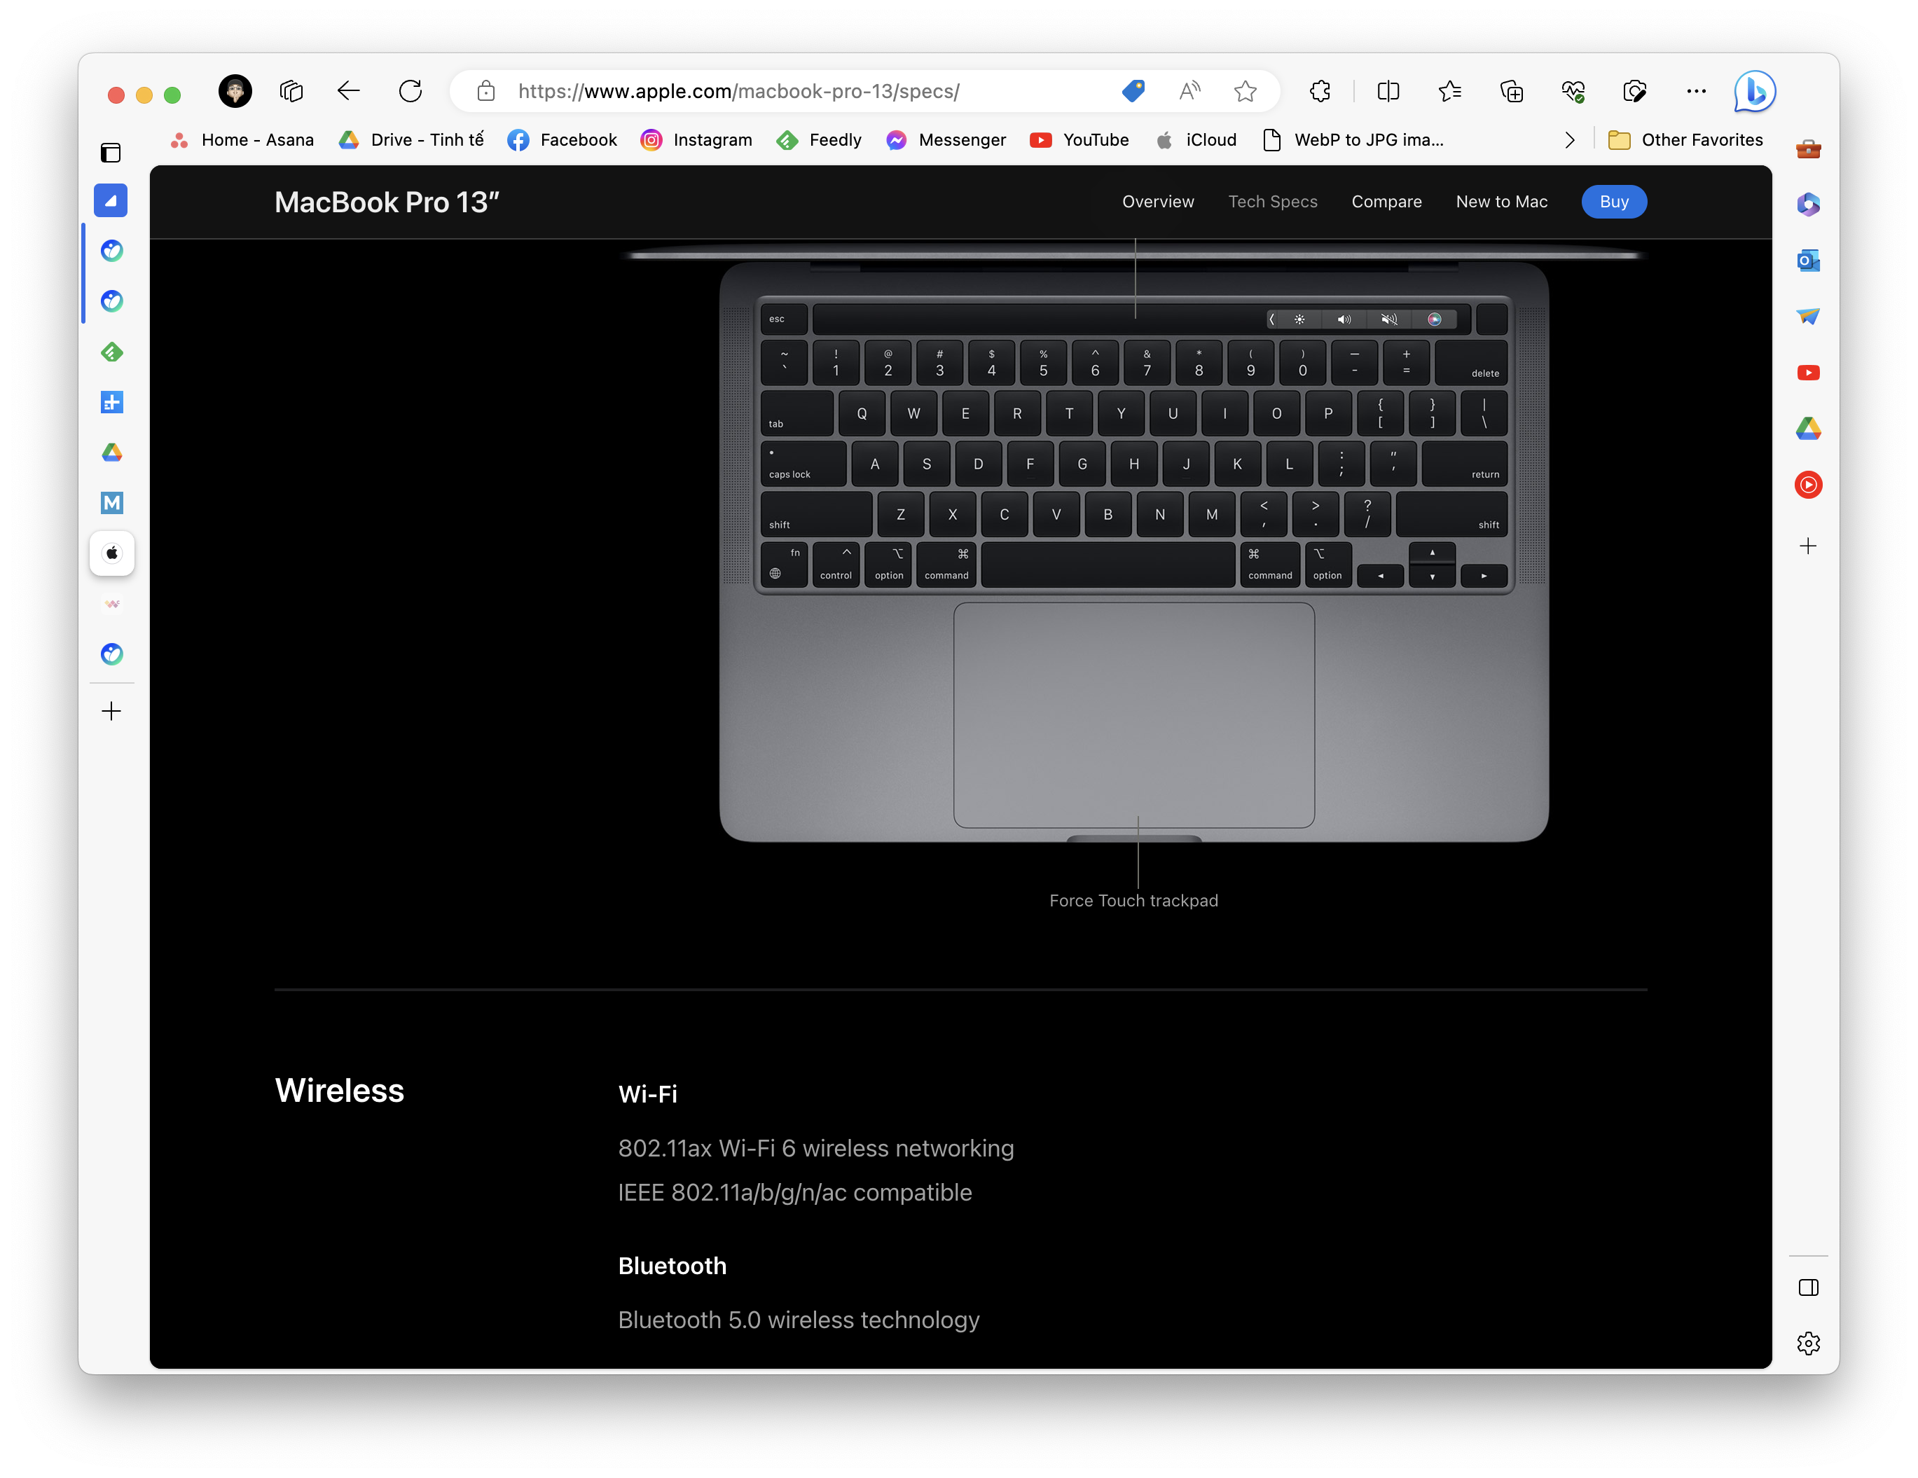Image resolution: width=1918 pixels, height=1478 pixels.
Task: Expand more favorites bar items chevron
Action: click(1569, 141)
